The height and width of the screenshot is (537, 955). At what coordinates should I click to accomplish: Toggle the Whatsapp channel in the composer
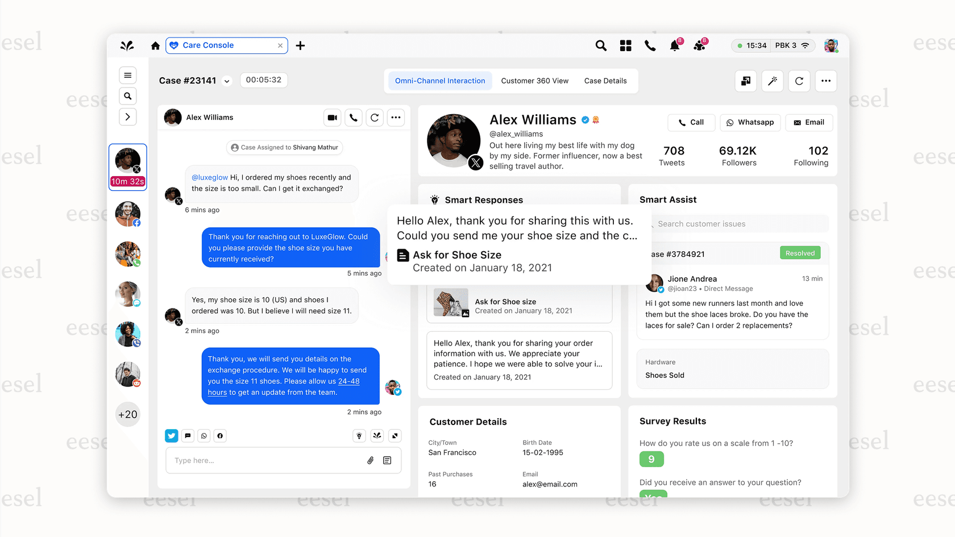[x=204, y=435]
